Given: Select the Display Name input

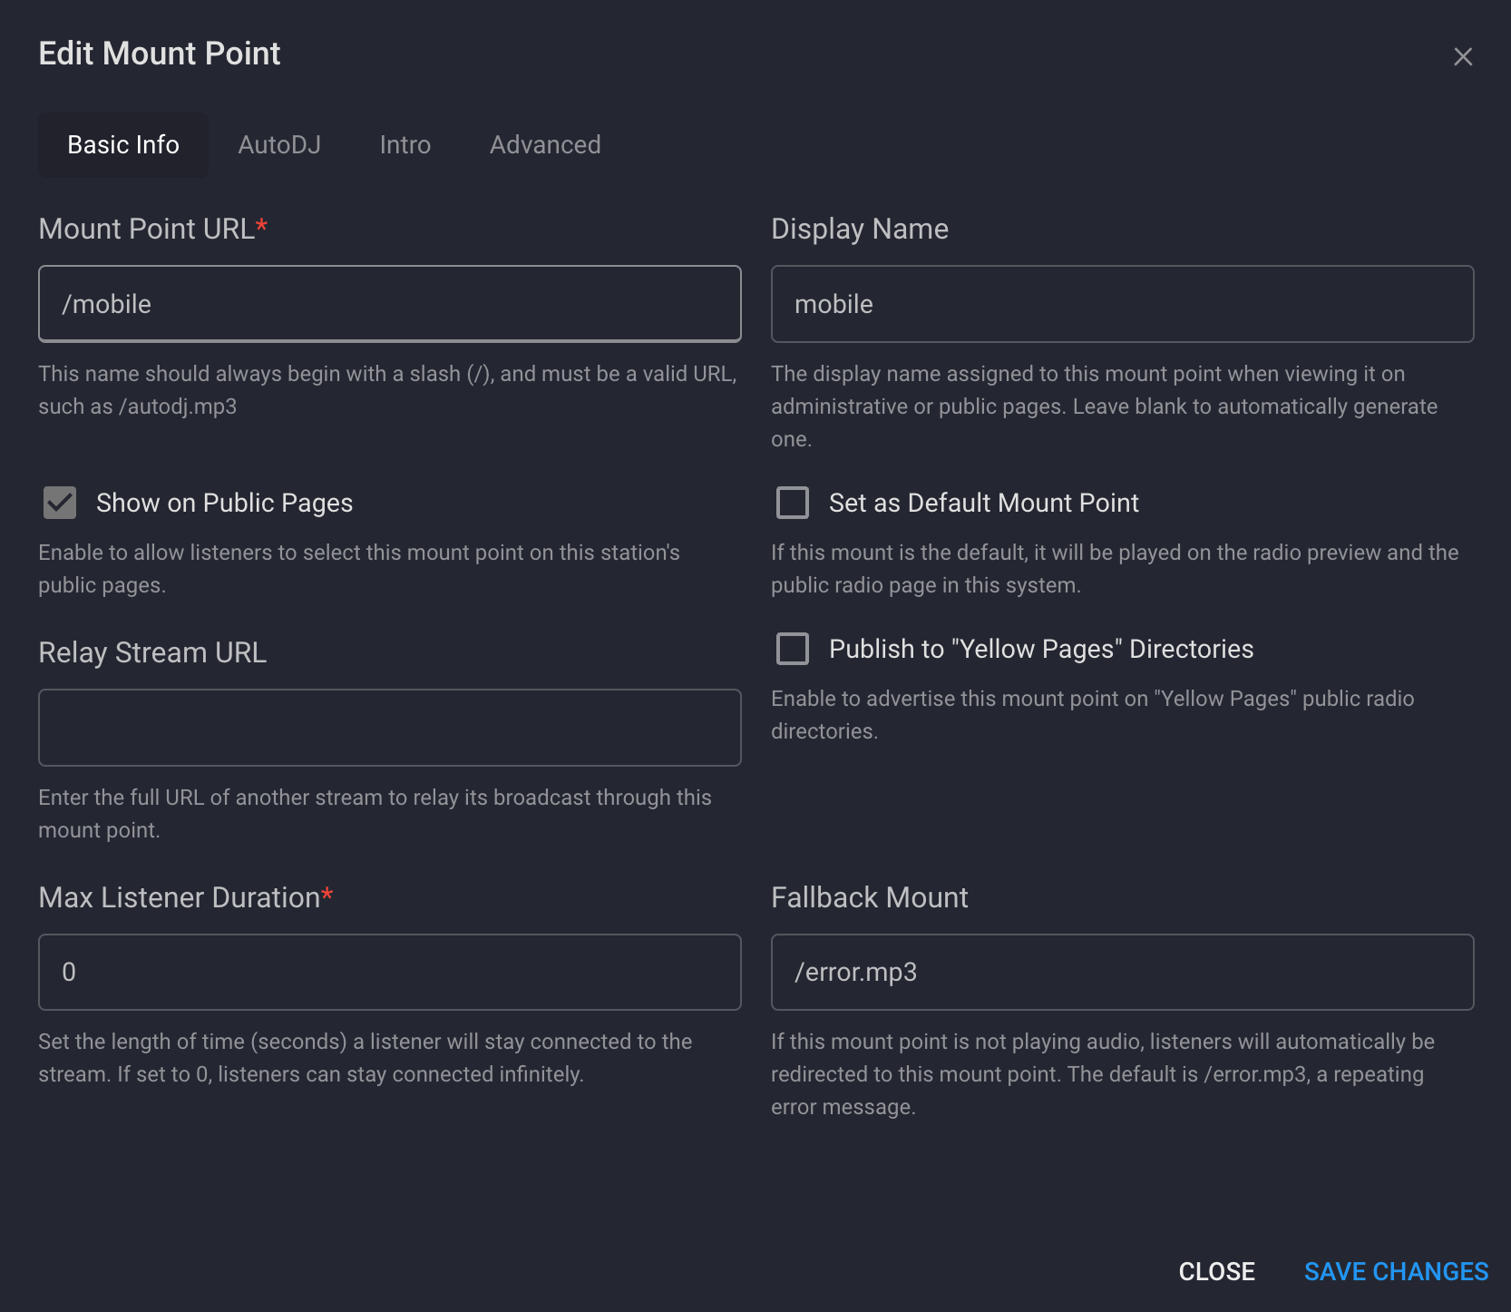Looking at the screenshot, I should [x=1122, y=304].
